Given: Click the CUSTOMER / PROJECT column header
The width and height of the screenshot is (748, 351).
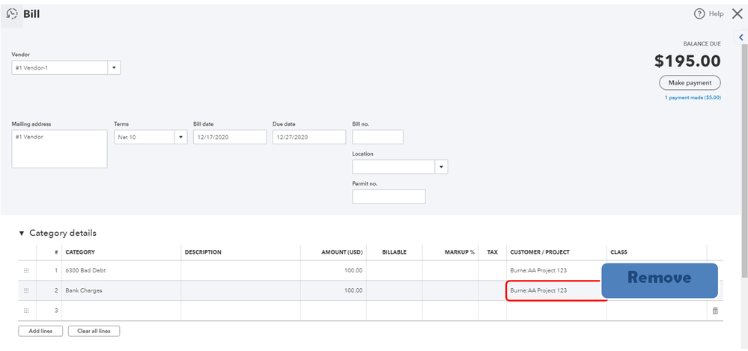Looking at the screenshot, I should coord(540,252).
